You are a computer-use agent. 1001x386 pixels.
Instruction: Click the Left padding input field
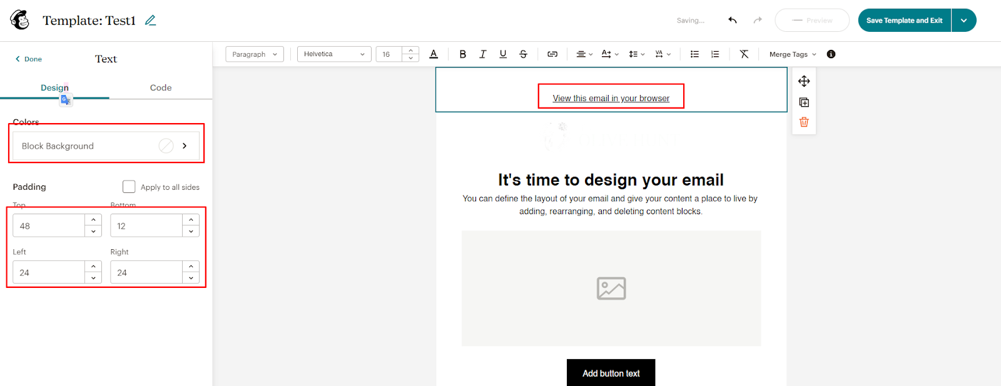tap(49, 272)
